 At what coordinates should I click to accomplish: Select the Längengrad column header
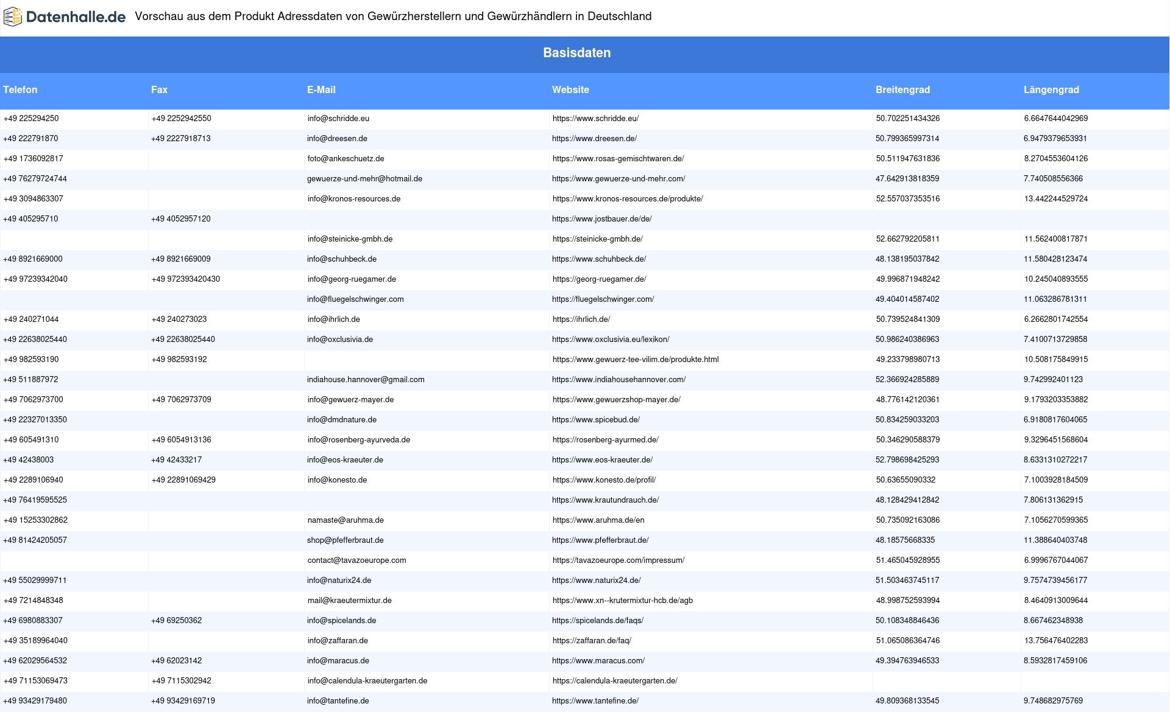1051,90
